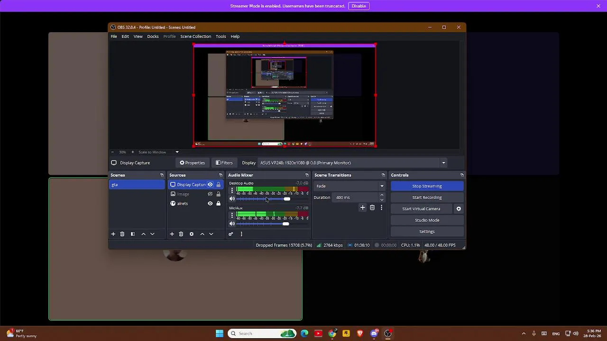
Task: Open Audio Mixer menu dots at panel bottom
Action: 241,234
